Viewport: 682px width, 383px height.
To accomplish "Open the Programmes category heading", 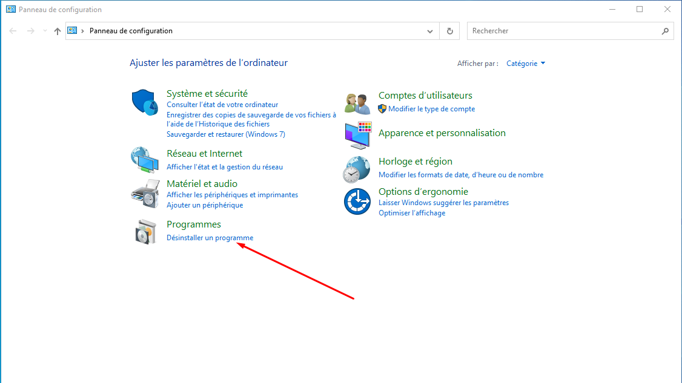I will click(x=194, y=224).
